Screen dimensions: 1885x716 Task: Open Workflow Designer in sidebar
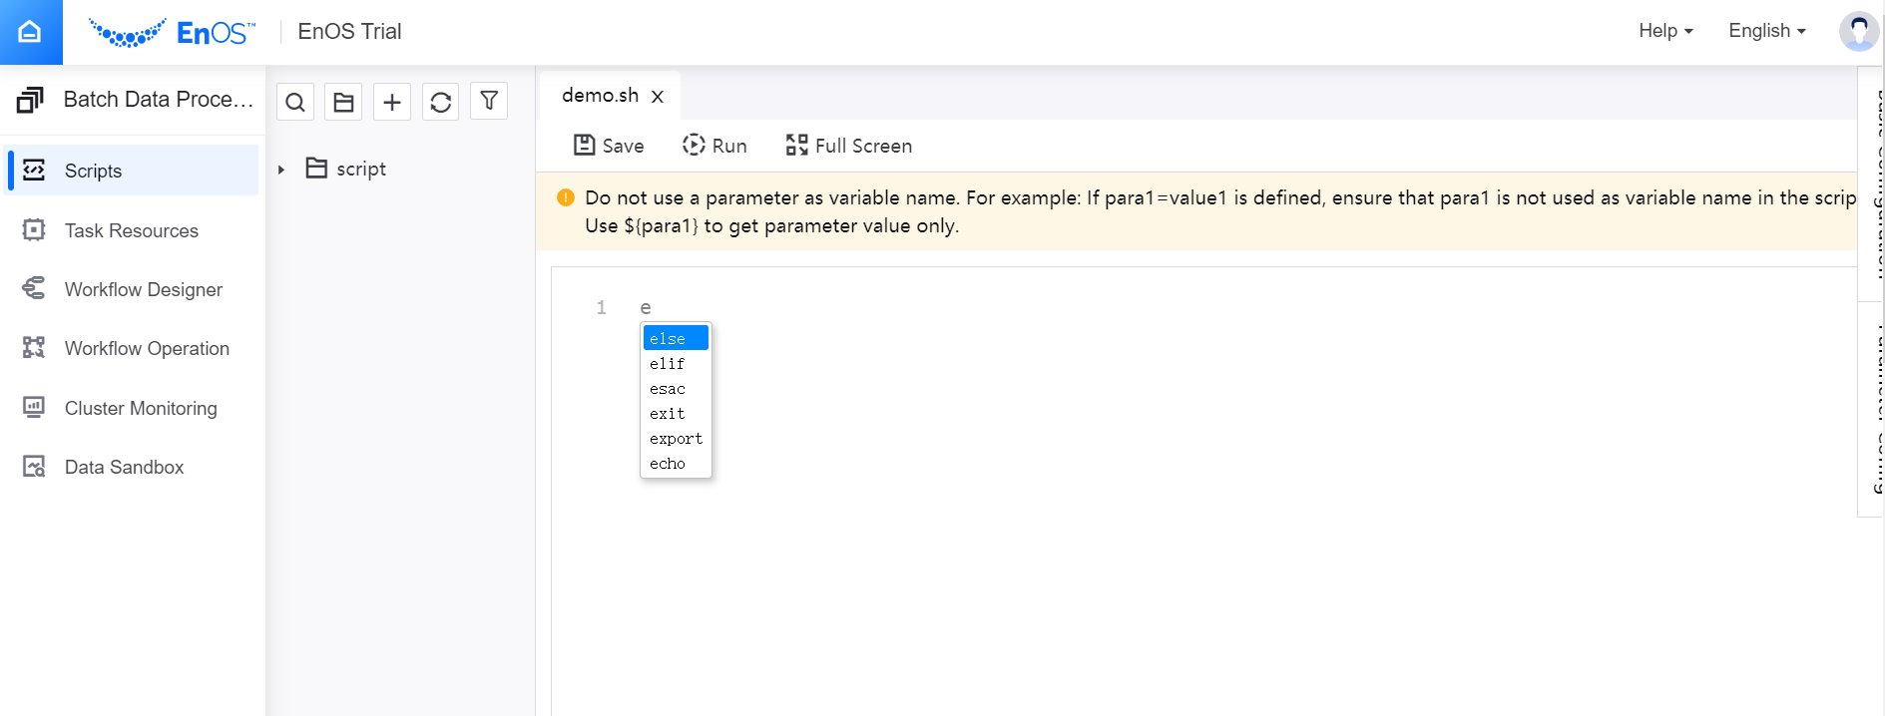click(143, 289)
